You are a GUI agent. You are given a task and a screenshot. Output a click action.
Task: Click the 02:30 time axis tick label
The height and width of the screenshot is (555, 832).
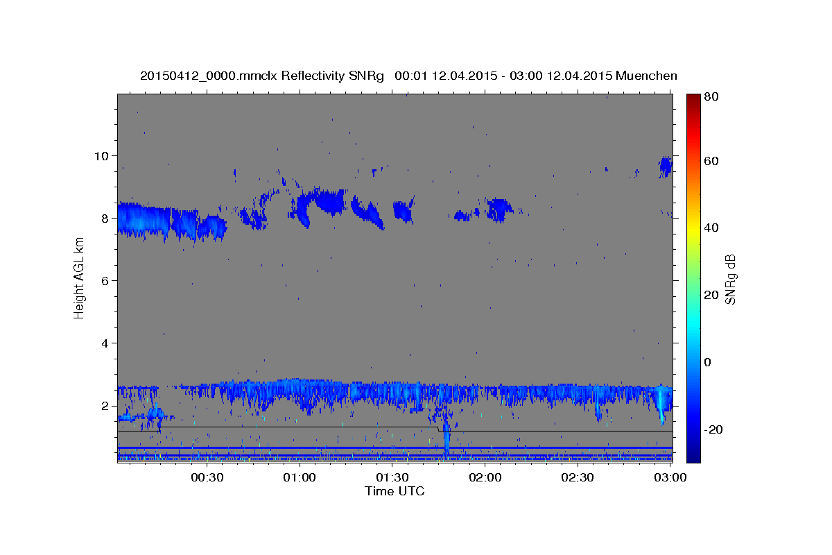pos(578,477)
